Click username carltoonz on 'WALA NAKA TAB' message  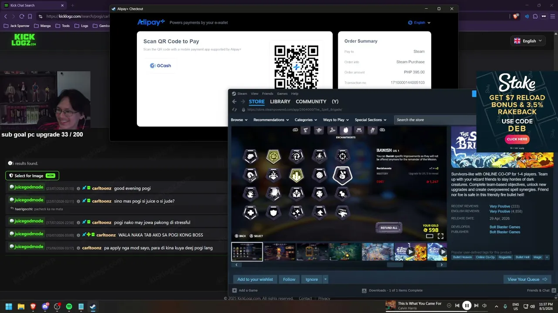pyautogui.click(x=106, y=235)
